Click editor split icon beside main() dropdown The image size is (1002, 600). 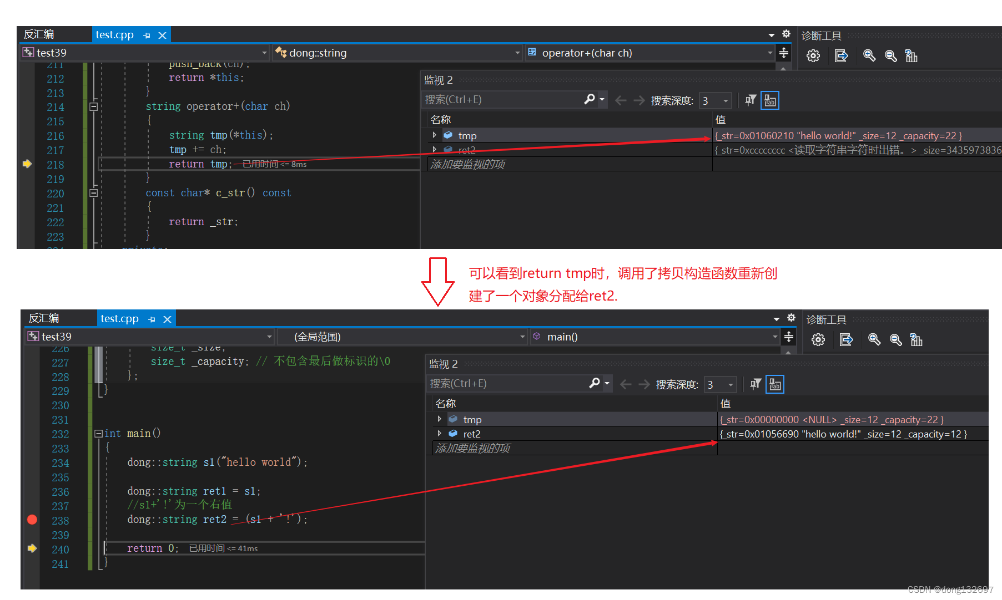tap(789, 337)
